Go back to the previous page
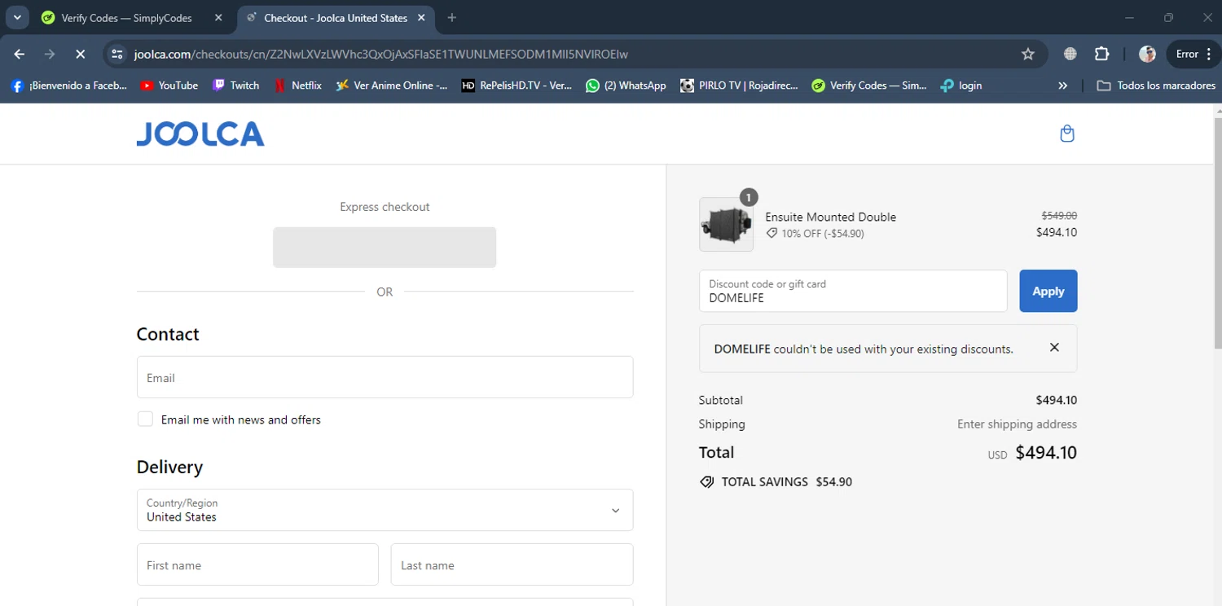The height and width of the screenshot is (606, 1222). coord(20,55)
